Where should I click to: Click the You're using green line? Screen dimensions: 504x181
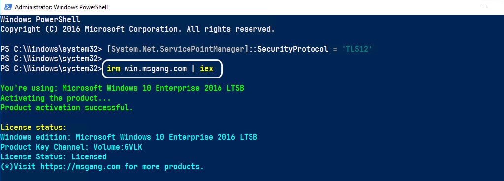click(122, 88)
